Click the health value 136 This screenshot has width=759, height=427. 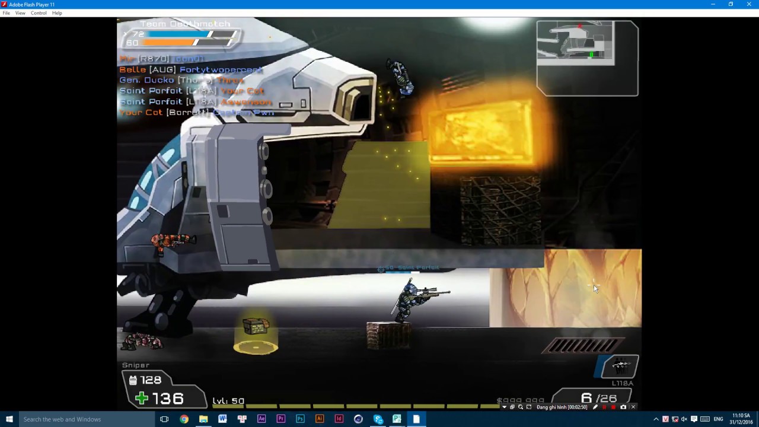[160, 399]
